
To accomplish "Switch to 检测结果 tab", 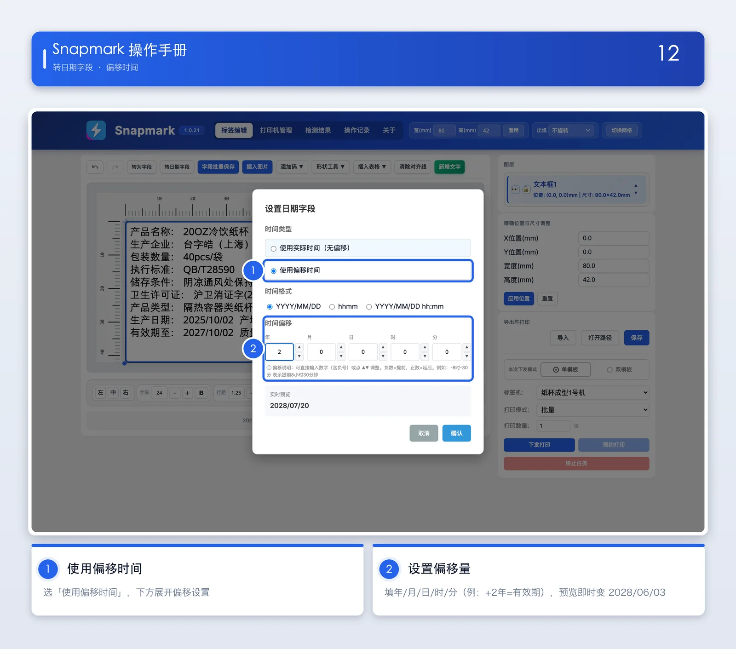I will tap(318, 130).
